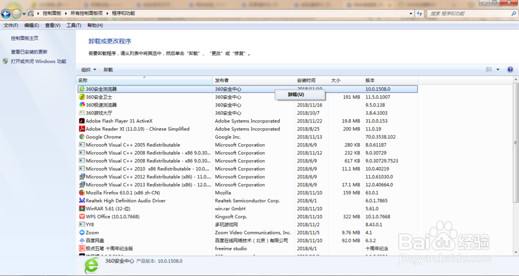This screenshot has width=519, height=276.
Task: Open the 组织 dropdown menu
Action: (x=89, y=70)
